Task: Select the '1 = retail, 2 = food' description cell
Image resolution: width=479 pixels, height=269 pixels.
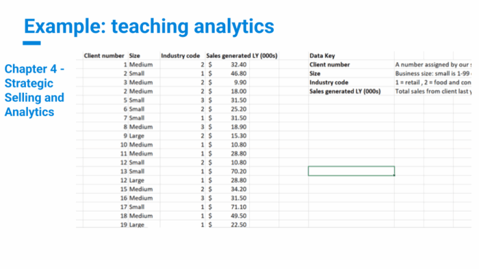Action: (x=433, y=83)
